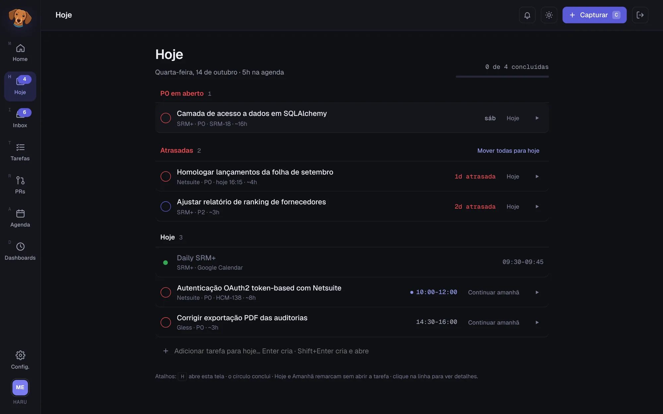Open Agenda in sidebar
663x414 pixels.
point(20,219)
